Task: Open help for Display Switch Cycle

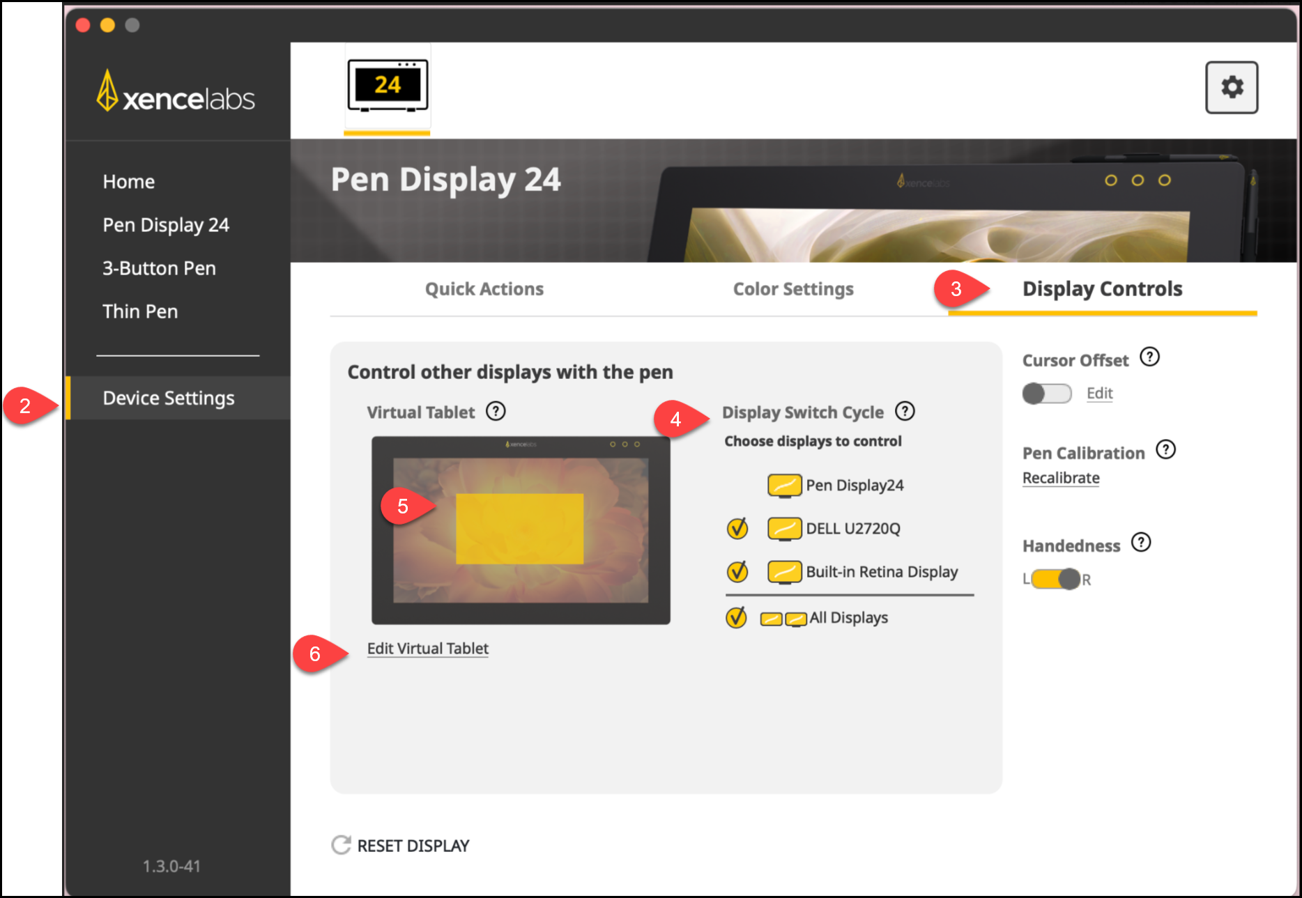Action: pos(905,411)
